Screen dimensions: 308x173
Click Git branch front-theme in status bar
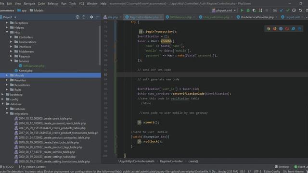293,172
